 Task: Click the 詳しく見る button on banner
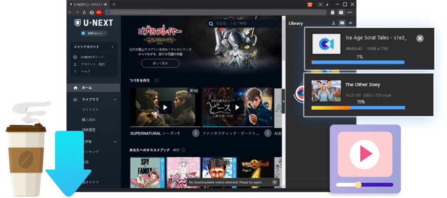pyautogui.click(x=160, y=63)
